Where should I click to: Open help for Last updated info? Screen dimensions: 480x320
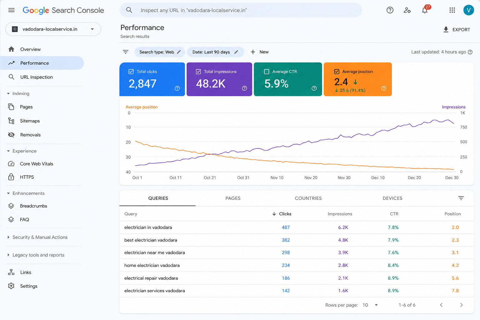(470, 52)
